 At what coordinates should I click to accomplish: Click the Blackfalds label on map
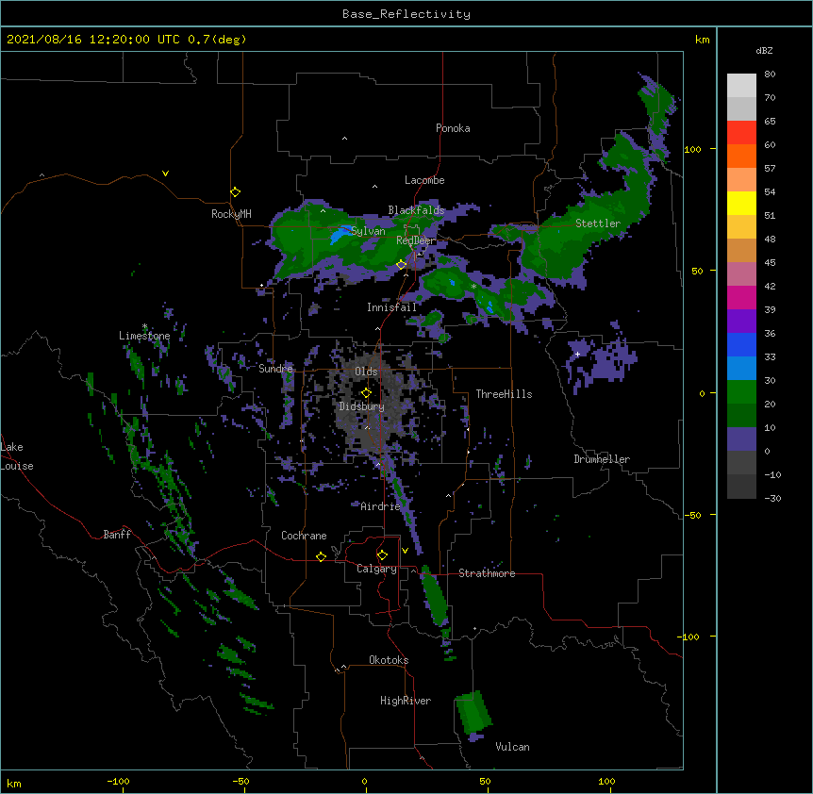click(416, 210)
